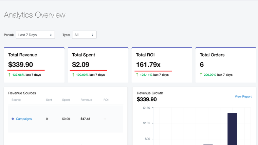258x145 pixels.
Task: Select the Total Orders value 6
Action: [202, 65]
